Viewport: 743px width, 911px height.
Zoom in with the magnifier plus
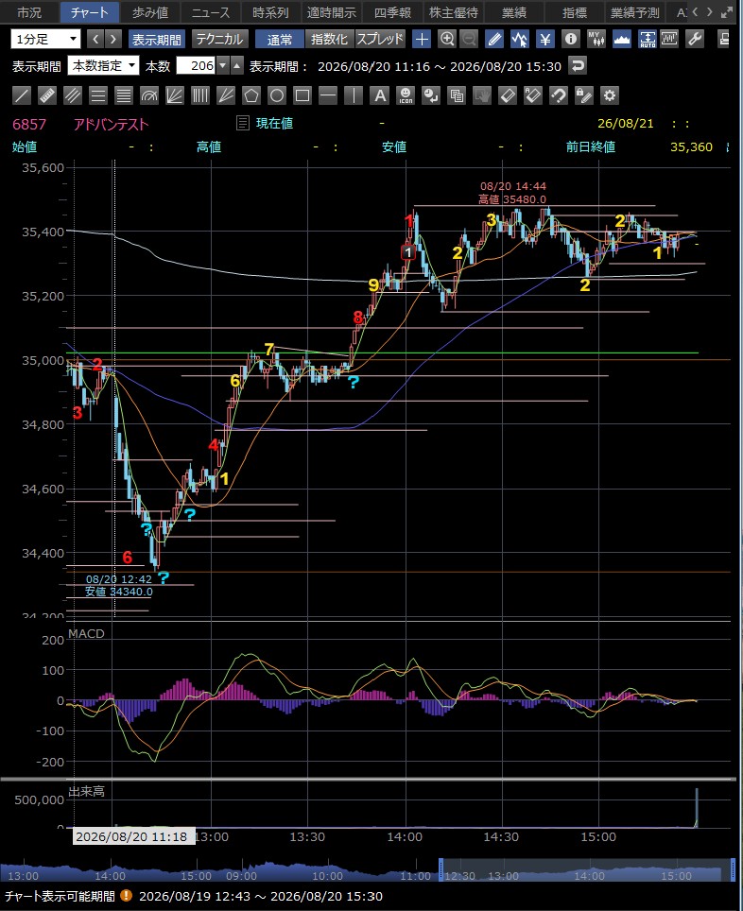coord(447,39)
